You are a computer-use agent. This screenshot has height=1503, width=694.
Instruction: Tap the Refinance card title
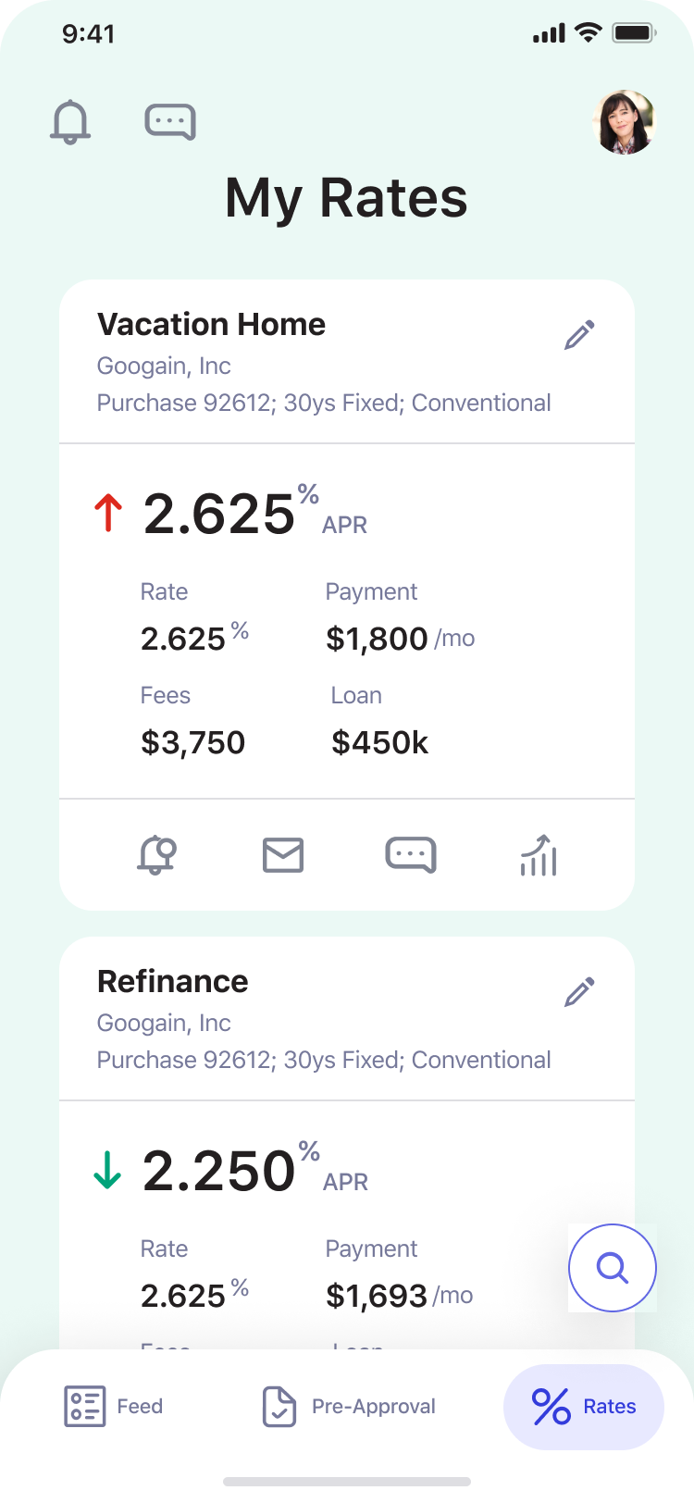pyautogui.click(x=173, y=982)
